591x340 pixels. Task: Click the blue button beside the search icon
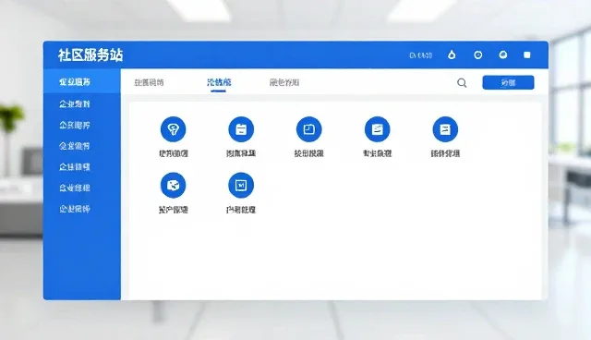point(508,82)
